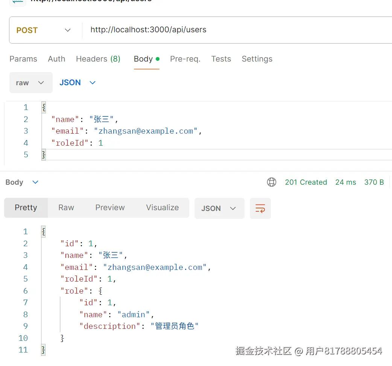The image size is (392, 366).
Task: Switch to request Settings tab
Action: click(257, 59)
